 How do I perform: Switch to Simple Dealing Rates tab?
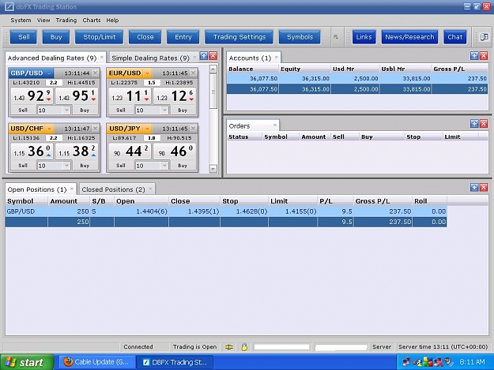click(151, 58)
